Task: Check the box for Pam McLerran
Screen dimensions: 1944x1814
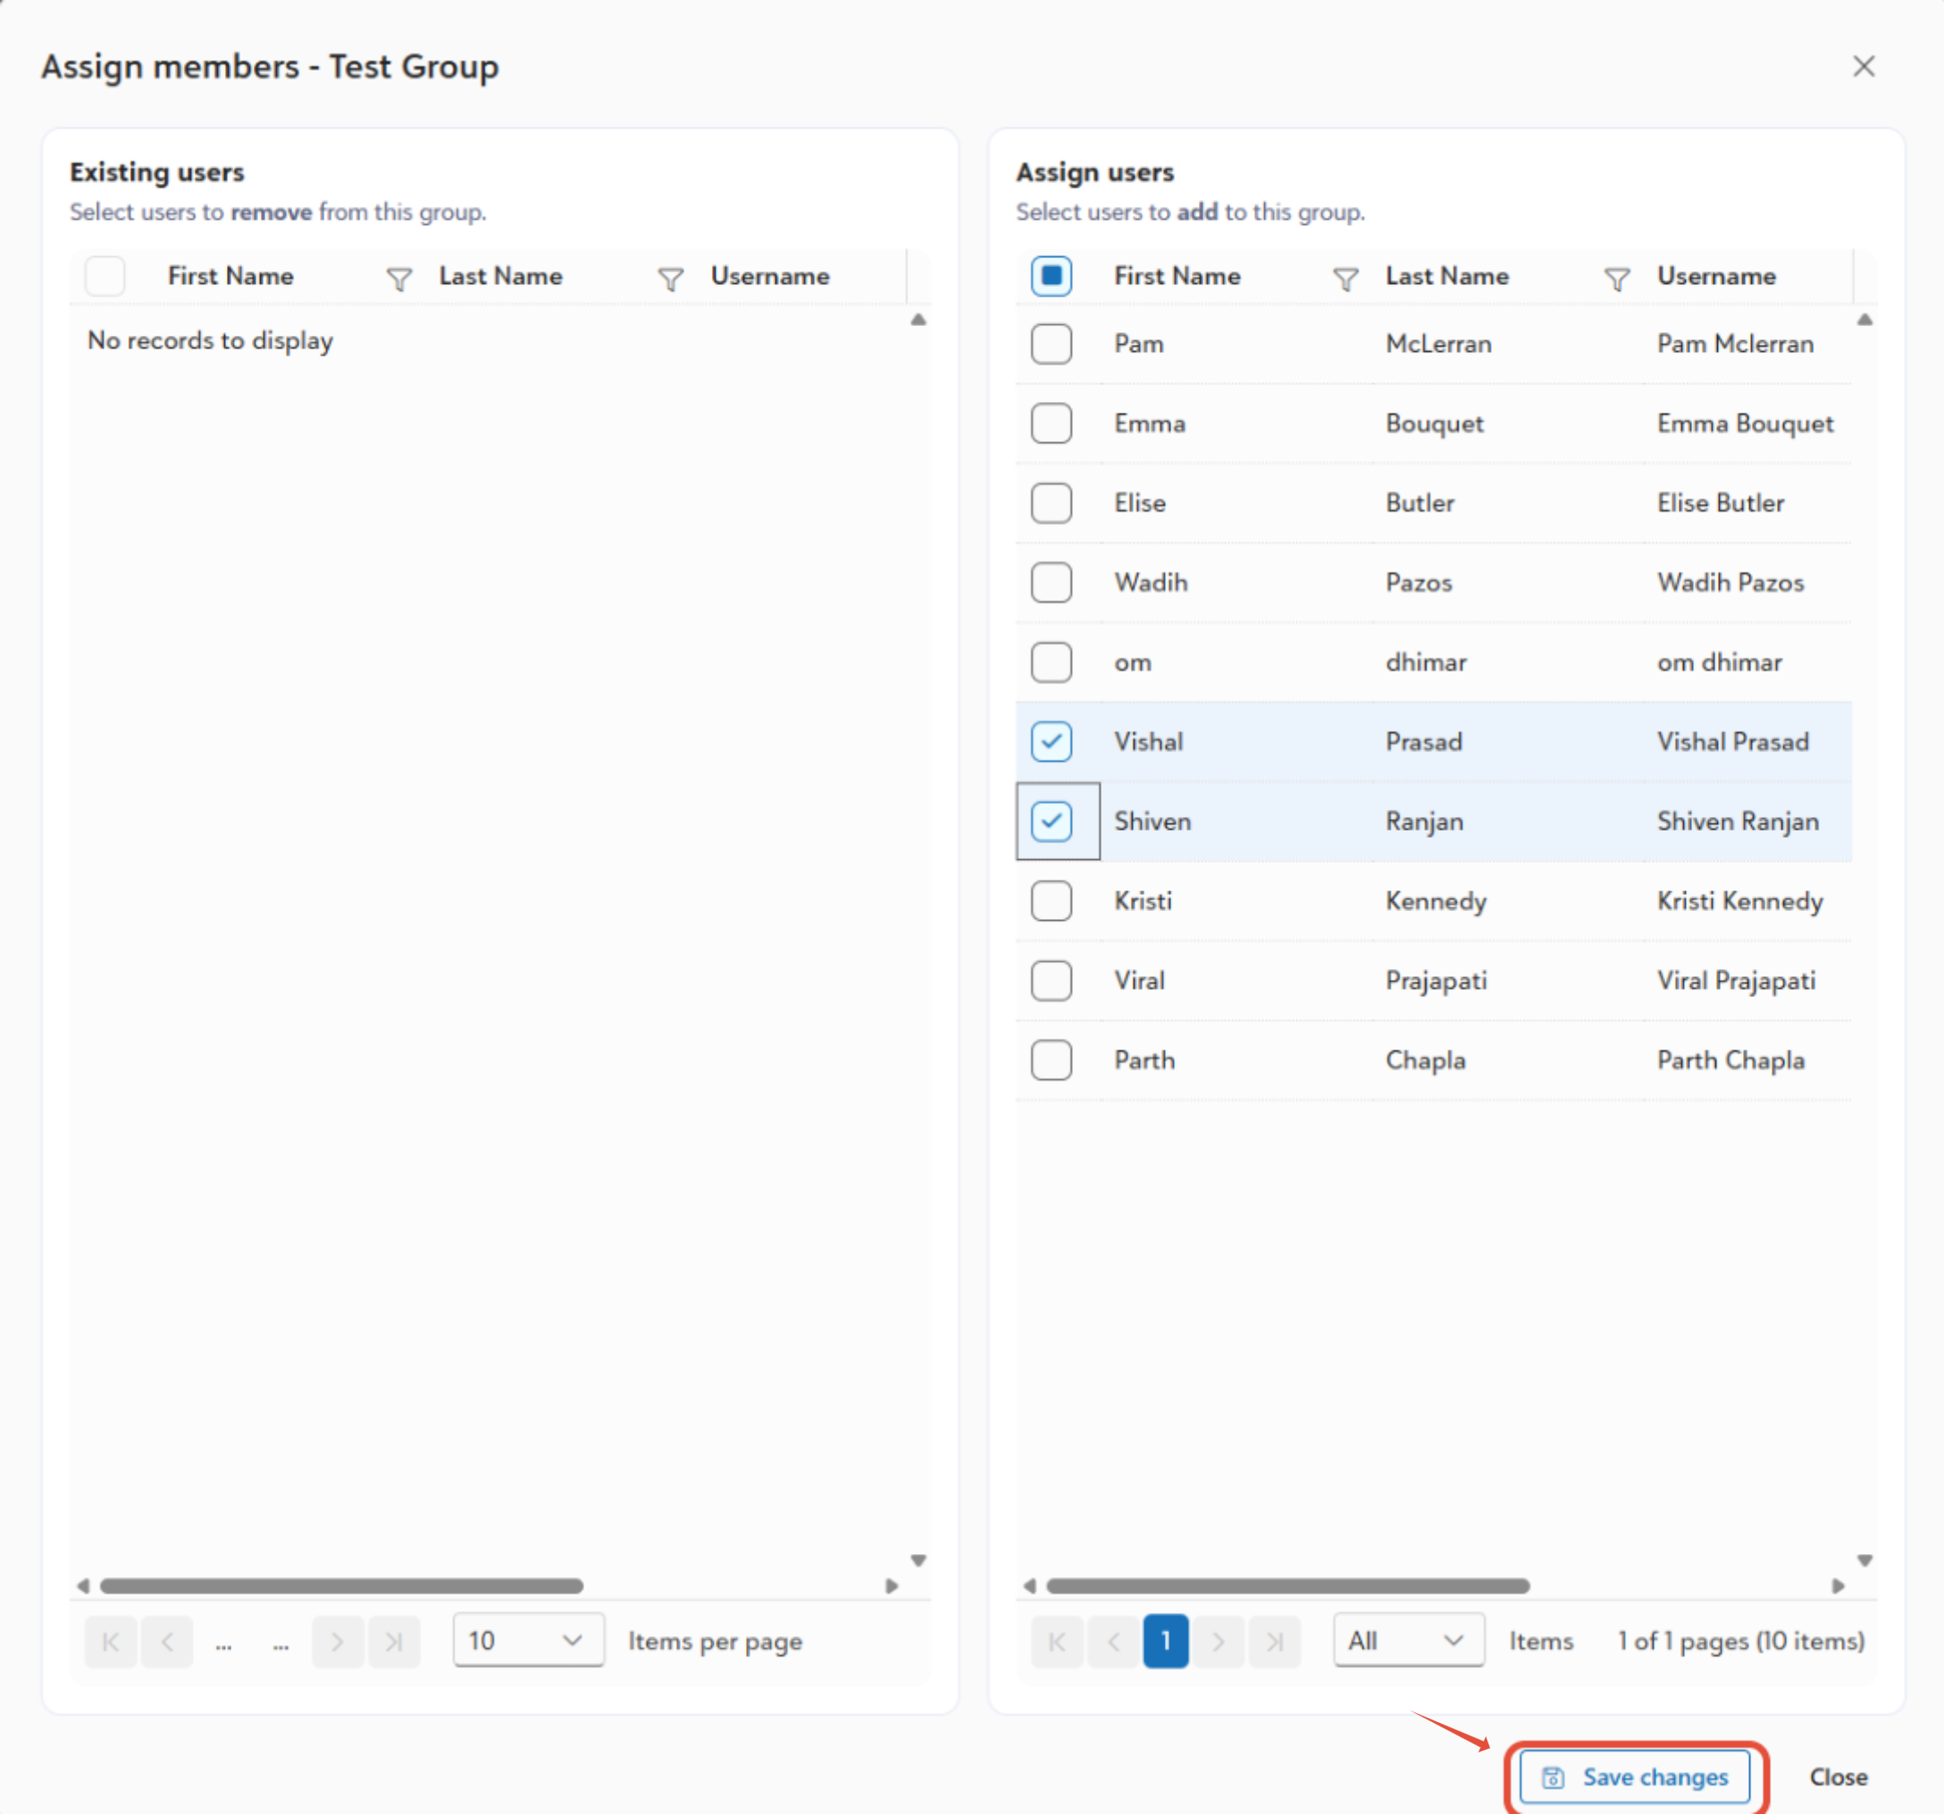Action: point(1052,344)
